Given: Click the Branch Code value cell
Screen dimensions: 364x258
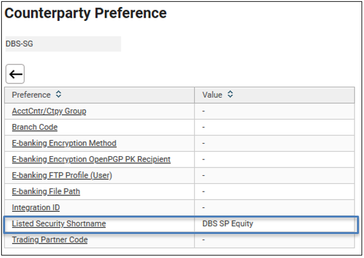Looking at the screenshot, I should point(274,127).
